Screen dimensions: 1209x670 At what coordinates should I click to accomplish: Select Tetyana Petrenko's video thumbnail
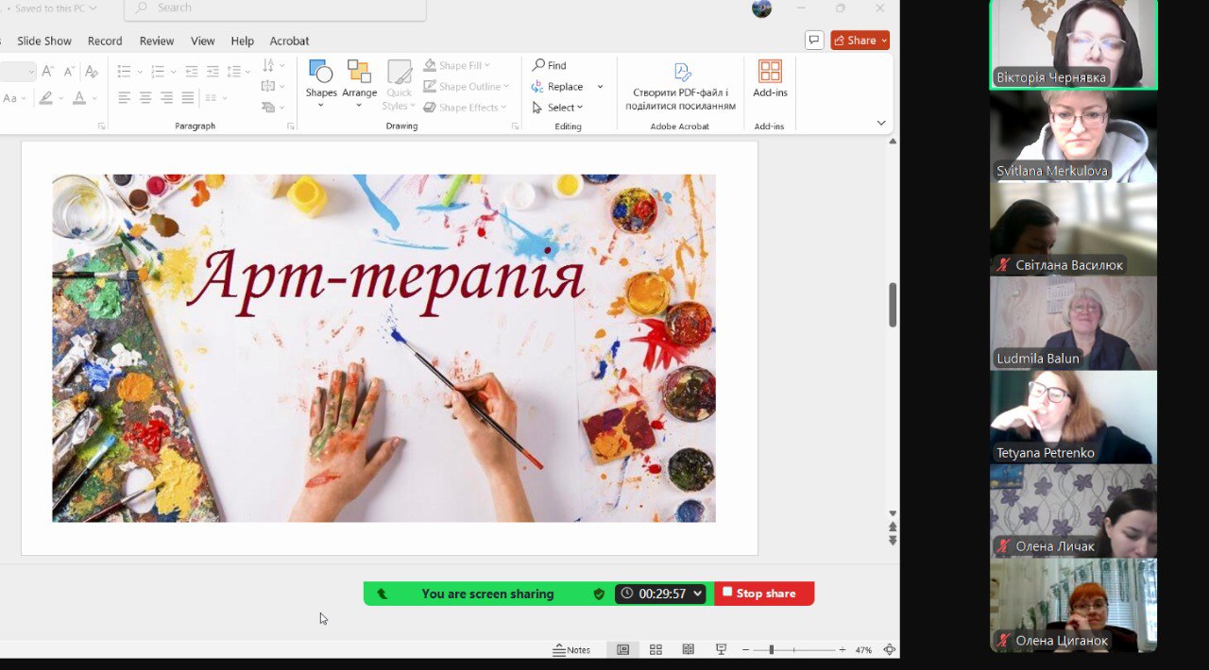[x=1073, y=416]
